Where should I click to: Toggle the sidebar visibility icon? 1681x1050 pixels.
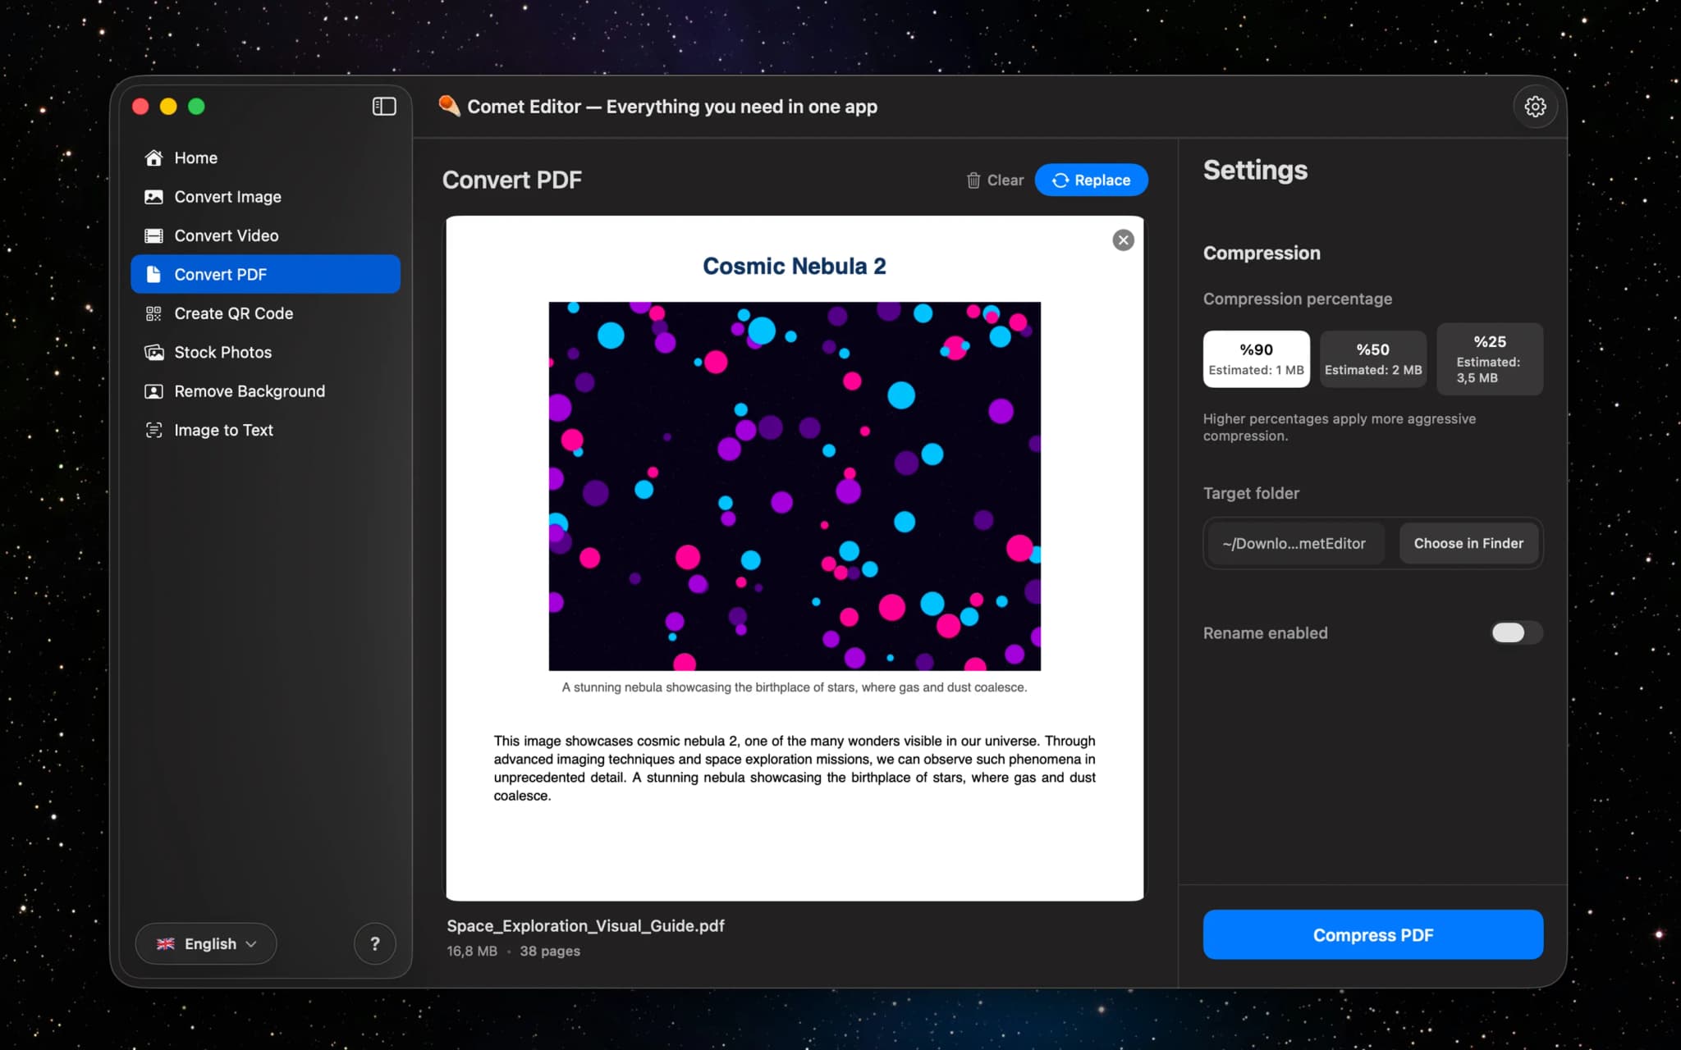click(x=382, y=106)
